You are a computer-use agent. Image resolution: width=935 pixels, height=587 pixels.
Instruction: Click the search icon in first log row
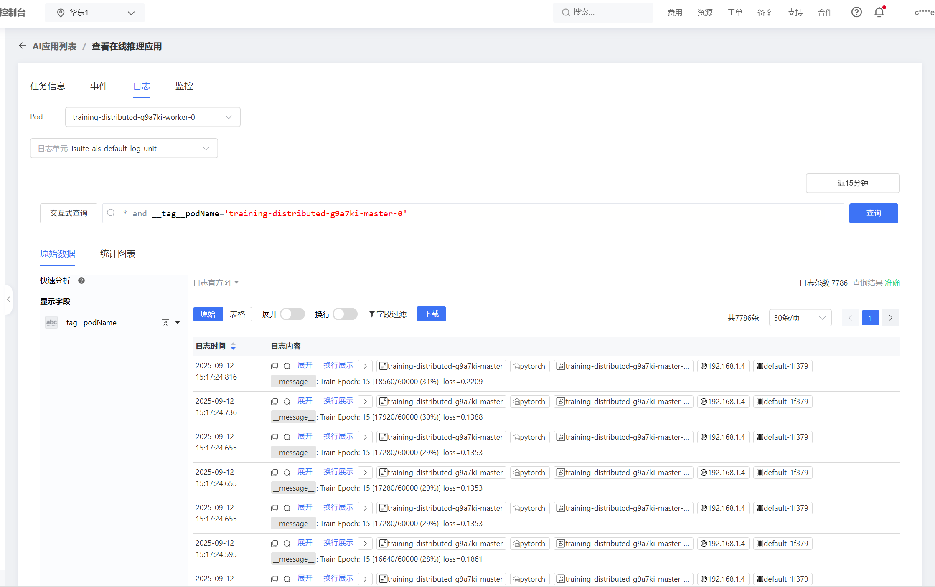point(287,366)
